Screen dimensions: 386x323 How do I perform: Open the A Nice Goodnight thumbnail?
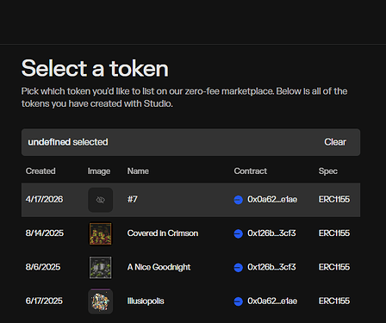(100, 268)
